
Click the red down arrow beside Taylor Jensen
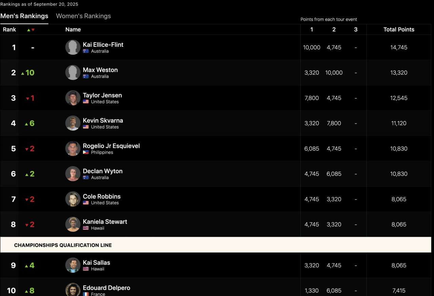pos(28,99)
